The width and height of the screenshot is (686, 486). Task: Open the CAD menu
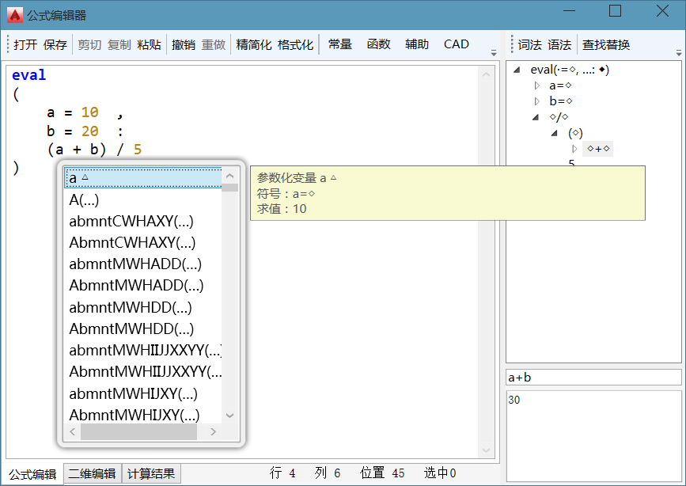pyautogui.click(x=457, y=44)
